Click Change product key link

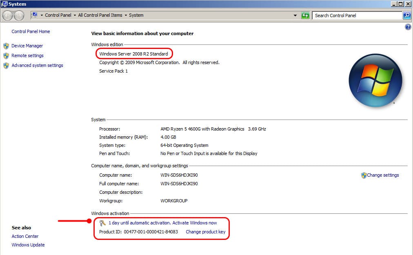click(x=205, y=232)
